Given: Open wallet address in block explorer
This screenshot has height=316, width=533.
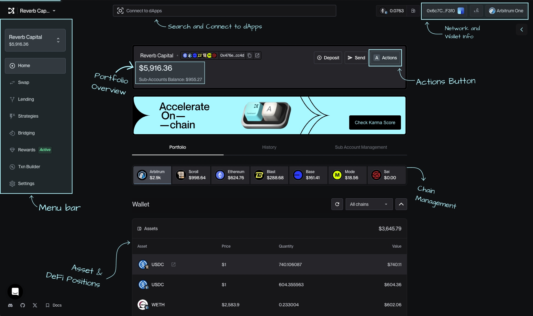Looking at the screenshot, I should 257,55.
